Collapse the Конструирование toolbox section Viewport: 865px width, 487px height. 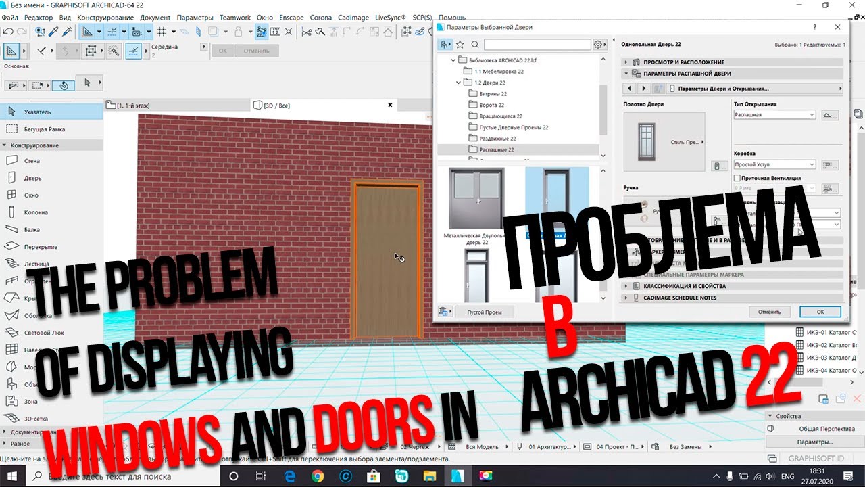point(51,145)
